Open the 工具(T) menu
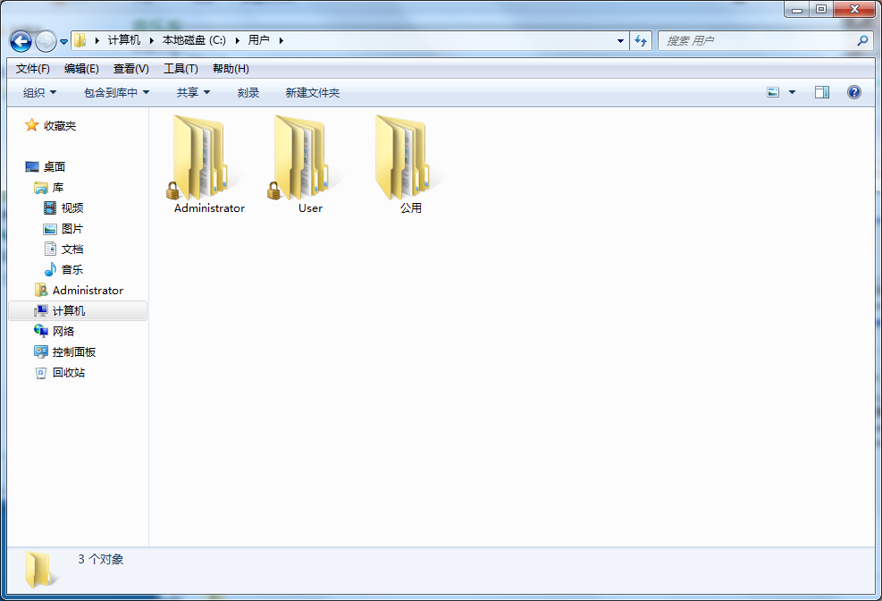Screen dimensions: 882x601 point(181,69)
